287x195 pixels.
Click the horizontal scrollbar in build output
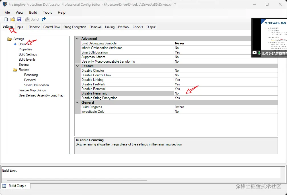click(77, 180)
